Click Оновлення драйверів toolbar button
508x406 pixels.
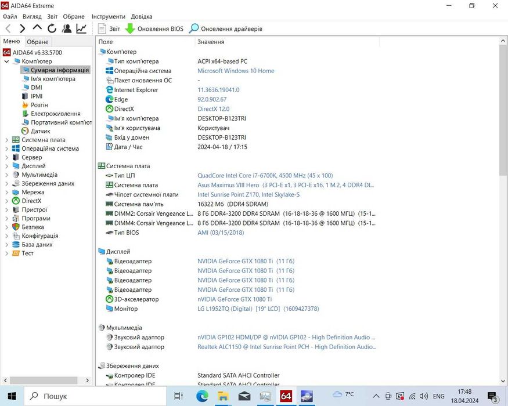click(226, 29)
